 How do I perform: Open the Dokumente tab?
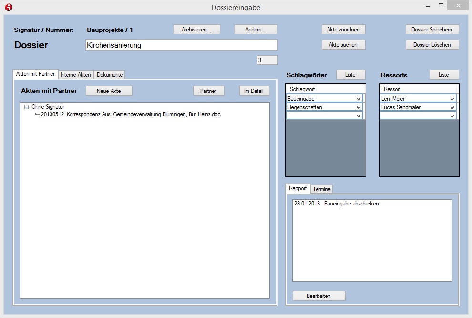click(x=110, y=75)
